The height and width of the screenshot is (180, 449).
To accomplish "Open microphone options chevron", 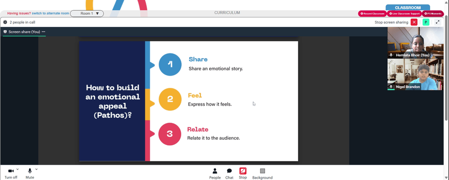I will [x=36, y=169].
